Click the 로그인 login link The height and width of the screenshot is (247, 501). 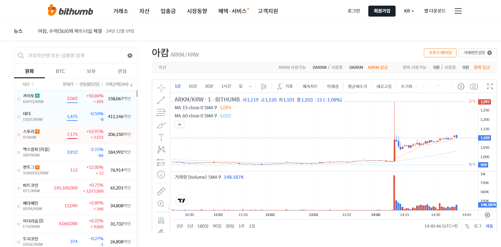pyautogui.click(x=354, y=11)
